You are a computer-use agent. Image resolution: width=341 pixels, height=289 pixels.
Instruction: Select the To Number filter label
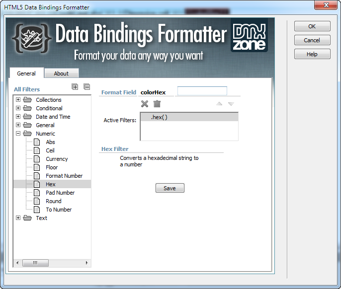(59, 210)
